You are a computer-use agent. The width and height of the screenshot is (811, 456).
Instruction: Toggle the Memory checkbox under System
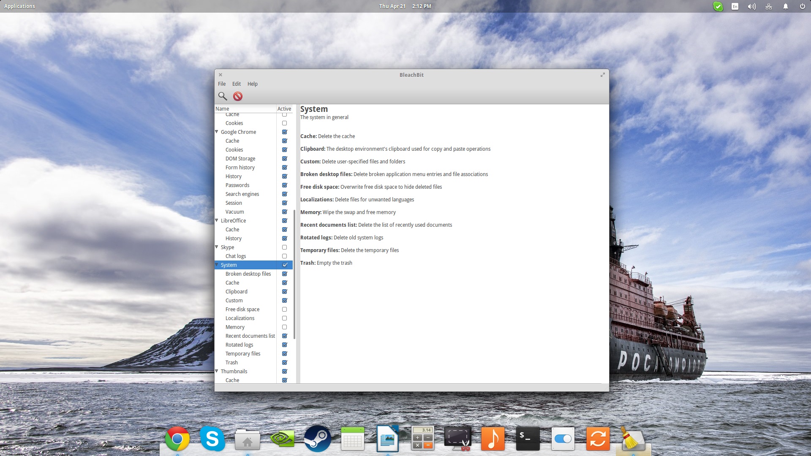click(284, 327)
